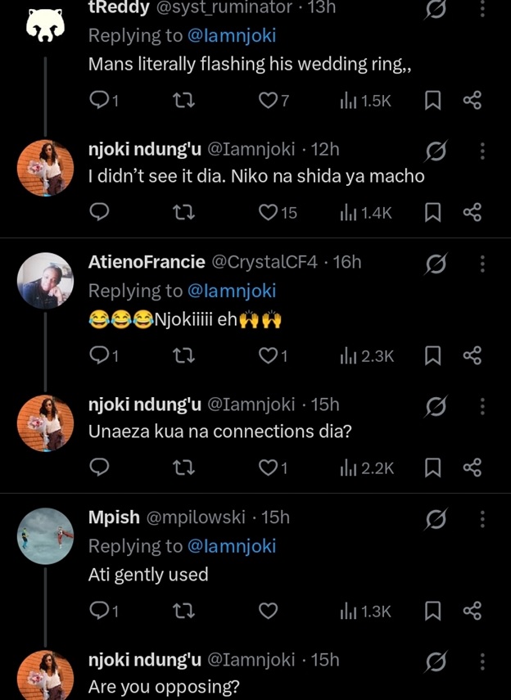Retweet tReddy's wedding ring tweet
Viewport: 511px width, 700px height.
[184, 101]
